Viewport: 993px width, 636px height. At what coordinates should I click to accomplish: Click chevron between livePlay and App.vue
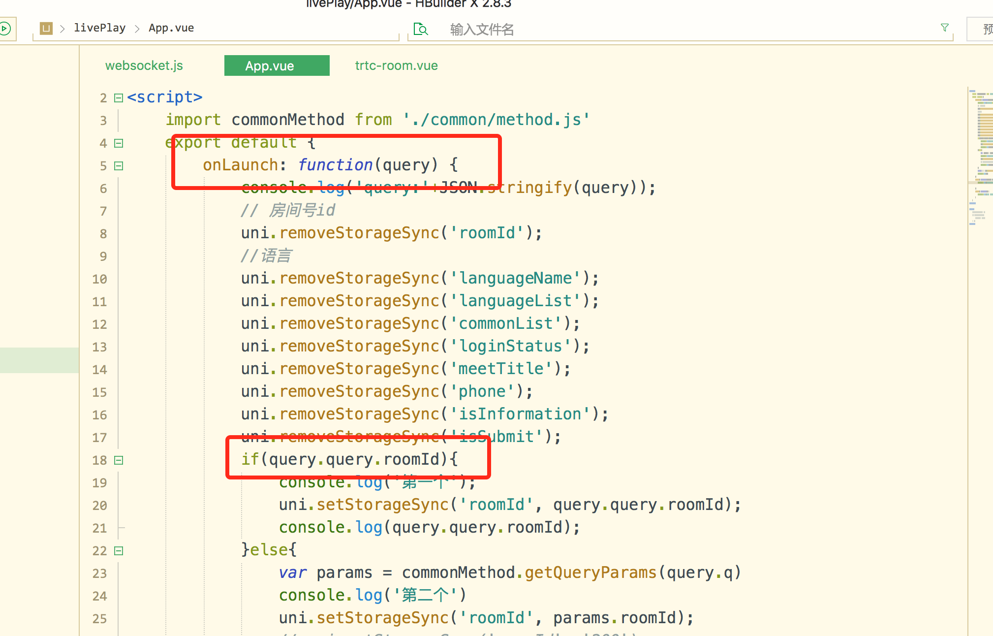tap(137, 29)
